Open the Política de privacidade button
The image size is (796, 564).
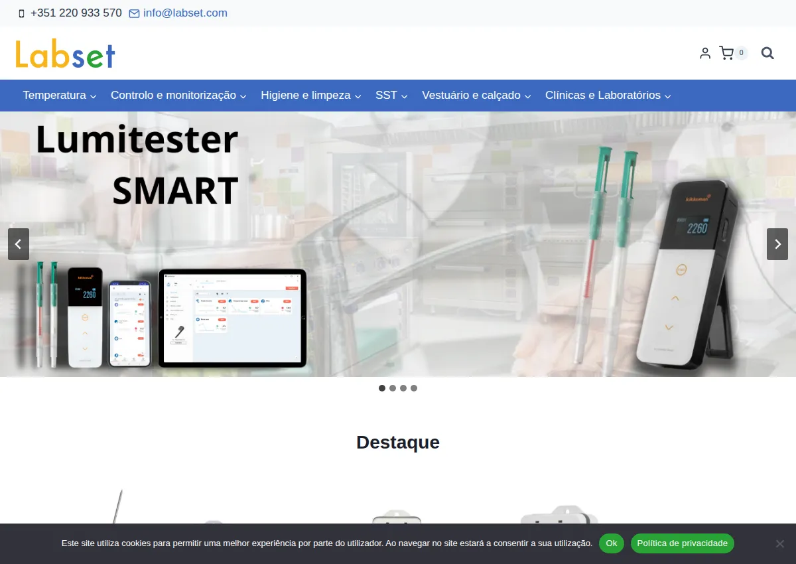(683, 543)
